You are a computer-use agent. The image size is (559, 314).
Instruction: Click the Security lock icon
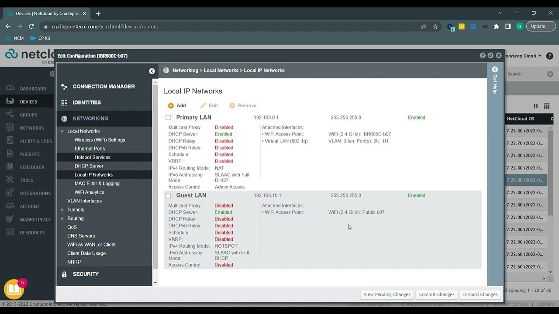pyautogui.click(x=64, y=274)
